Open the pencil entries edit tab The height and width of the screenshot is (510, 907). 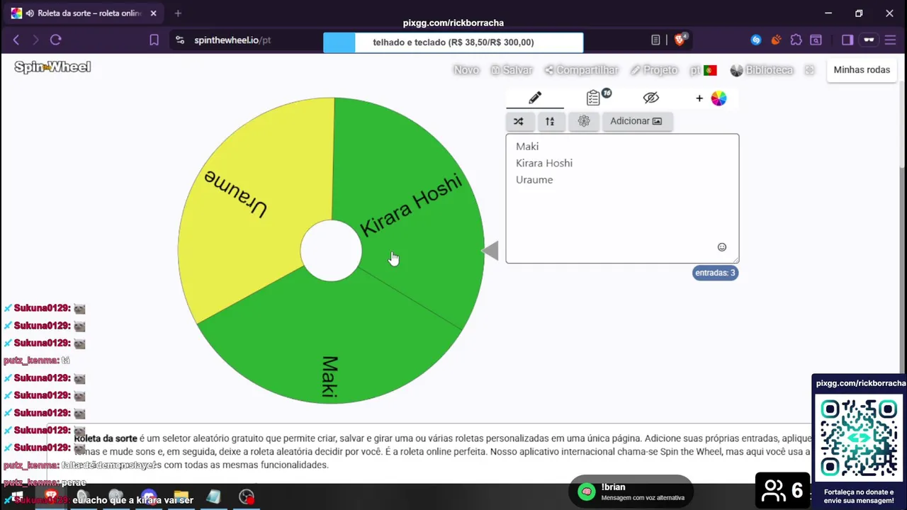tap(535, 98)
